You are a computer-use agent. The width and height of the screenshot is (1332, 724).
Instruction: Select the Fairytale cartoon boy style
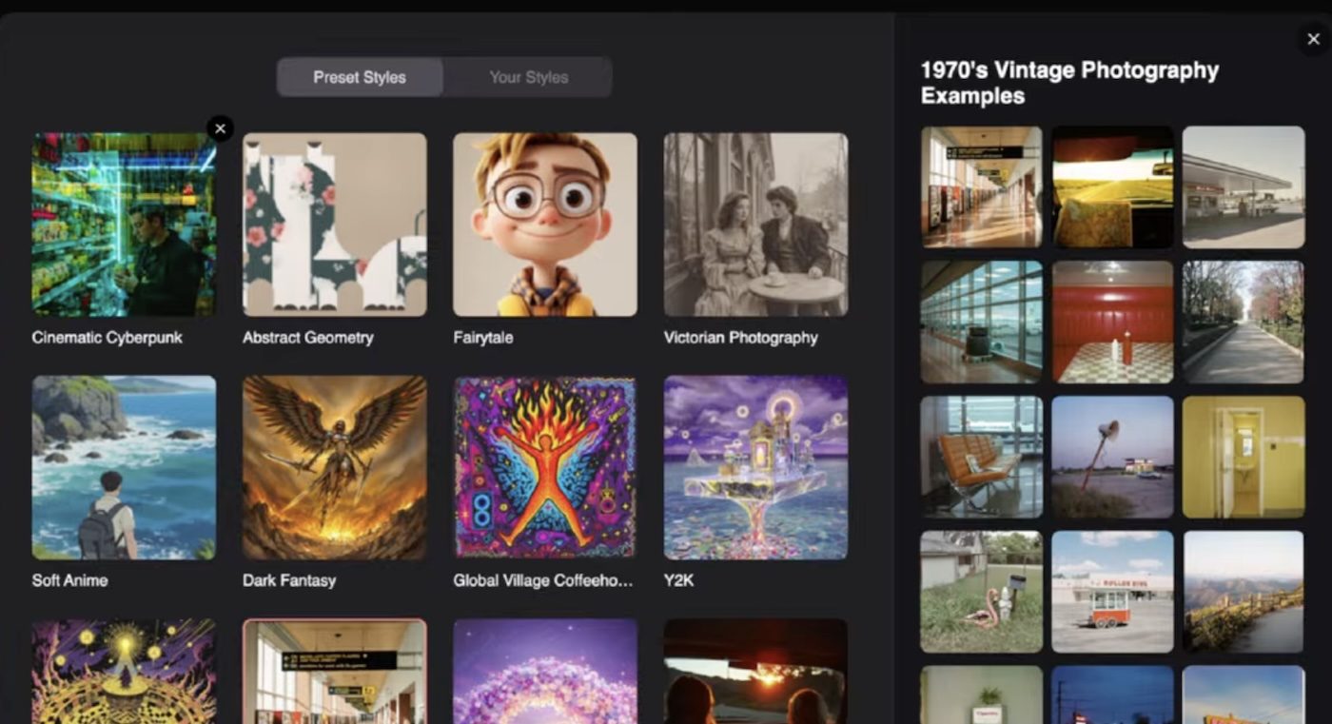coord(544,225)
